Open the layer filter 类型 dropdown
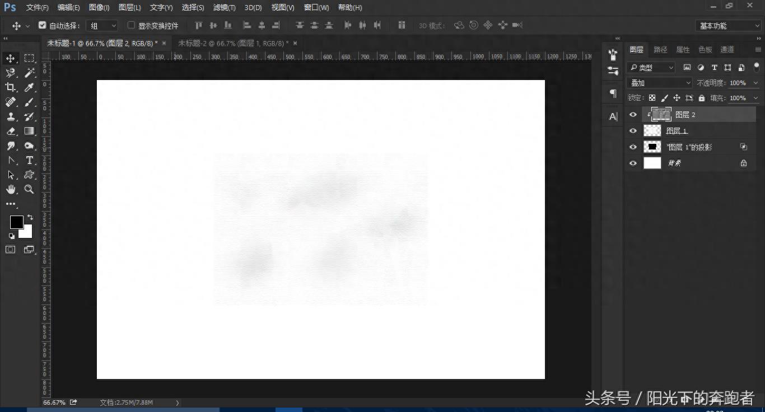 click(651, 67)
